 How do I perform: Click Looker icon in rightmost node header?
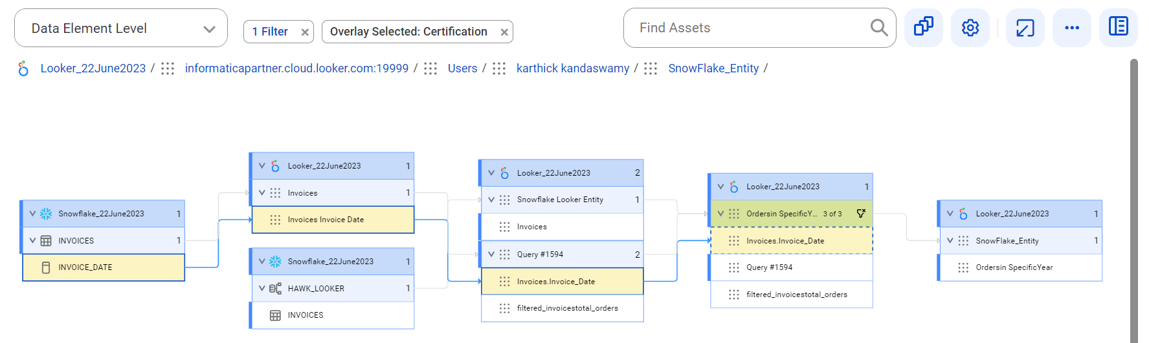963,214
